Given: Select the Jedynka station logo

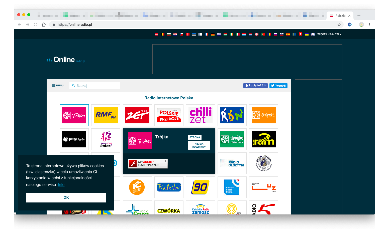Looking at the screenshot, I should (263, 115).
